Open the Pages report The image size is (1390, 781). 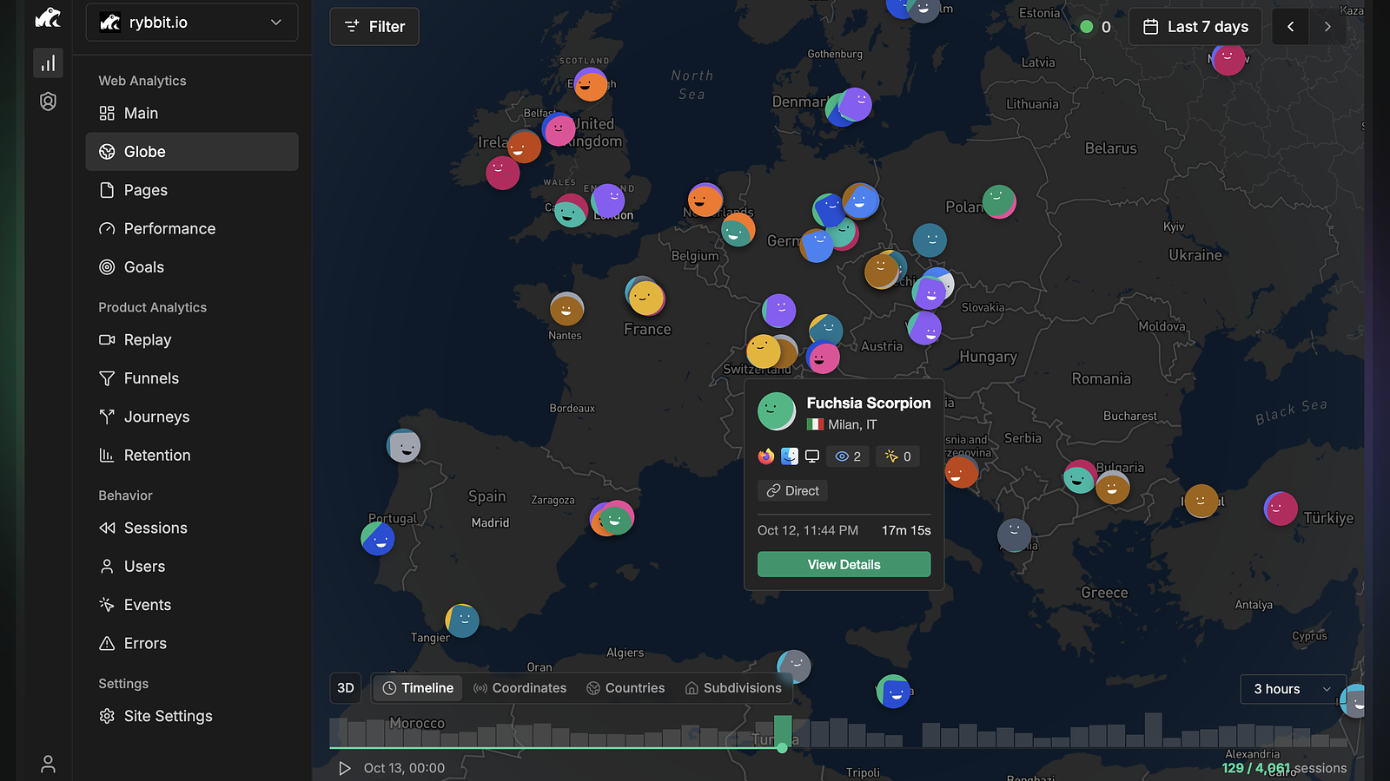[192, 190]
